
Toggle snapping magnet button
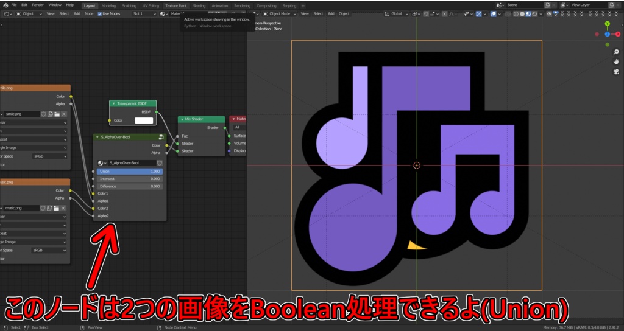[x=426, y=13]
